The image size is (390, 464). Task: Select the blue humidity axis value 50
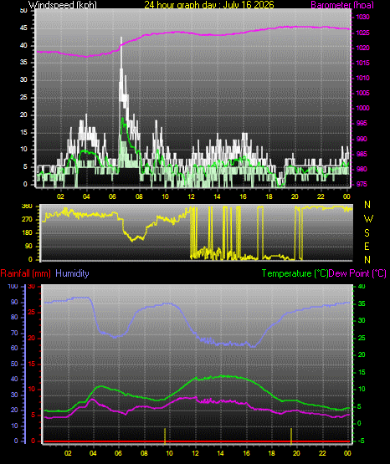pyautogui.click(x=14, y=364)
